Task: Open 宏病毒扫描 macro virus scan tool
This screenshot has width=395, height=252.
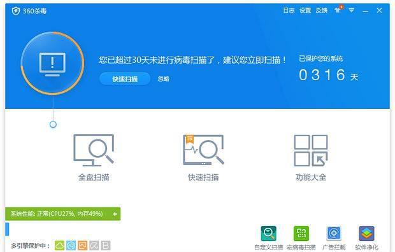Action: 301,237
